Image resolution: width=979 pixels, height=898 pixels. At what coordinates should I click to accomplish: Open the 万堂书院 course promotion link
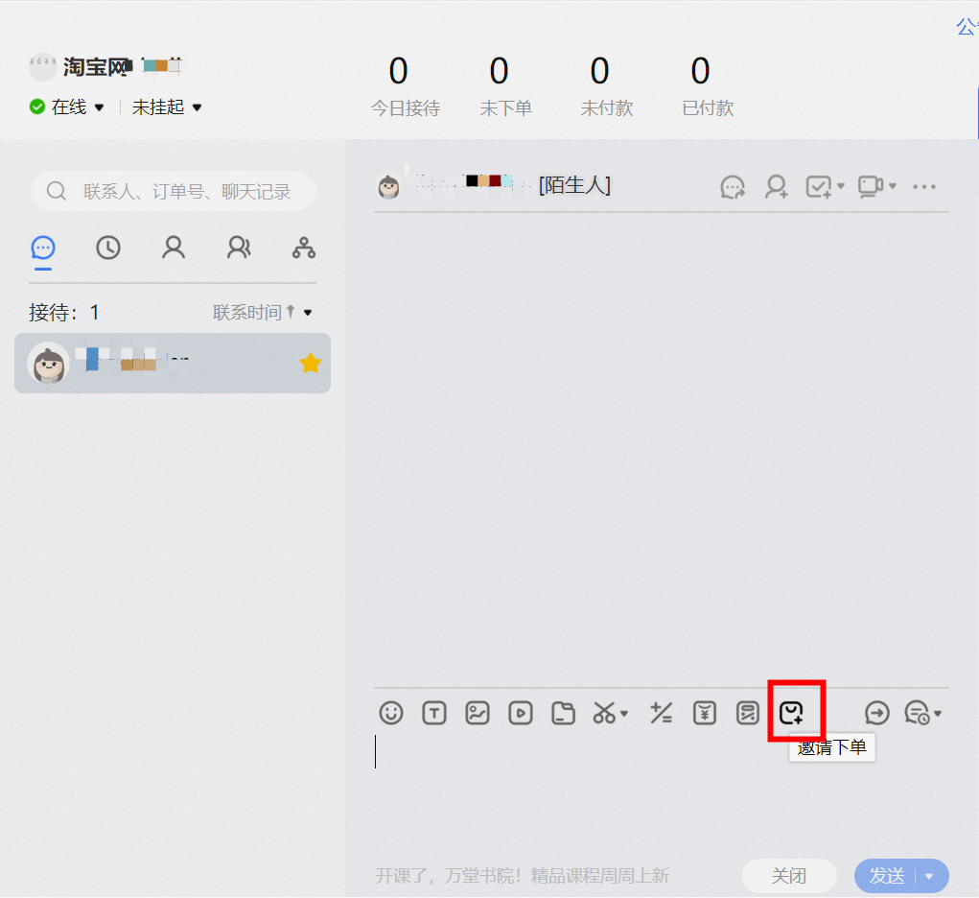click(522, 876)
